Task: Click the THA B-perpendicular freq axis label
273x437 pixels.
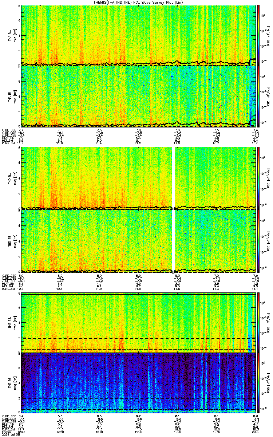Action: pyautogui.click(x=15, y=35)
